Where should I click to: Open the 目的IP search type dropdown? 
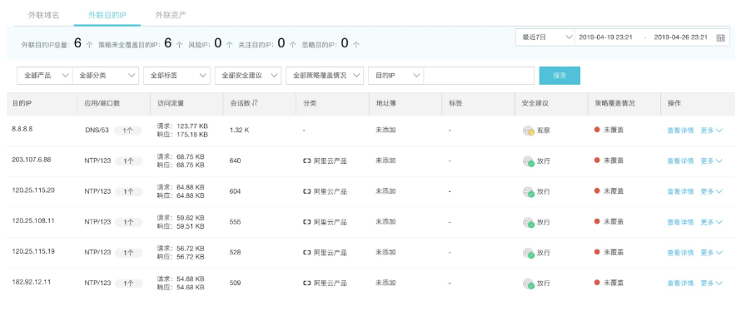pyautogui.click(x=396, y=76)
